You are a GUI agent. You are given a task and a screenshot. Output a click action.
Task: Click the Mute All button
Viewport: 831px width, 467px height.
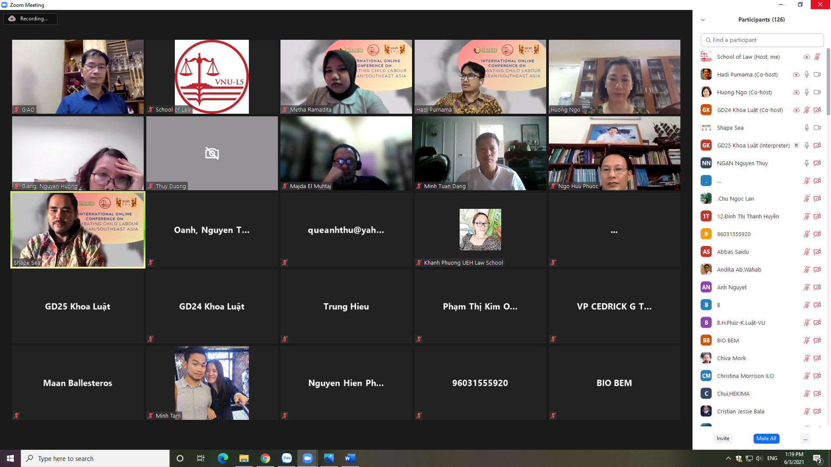pyautogui.click(x=766, y=438)
